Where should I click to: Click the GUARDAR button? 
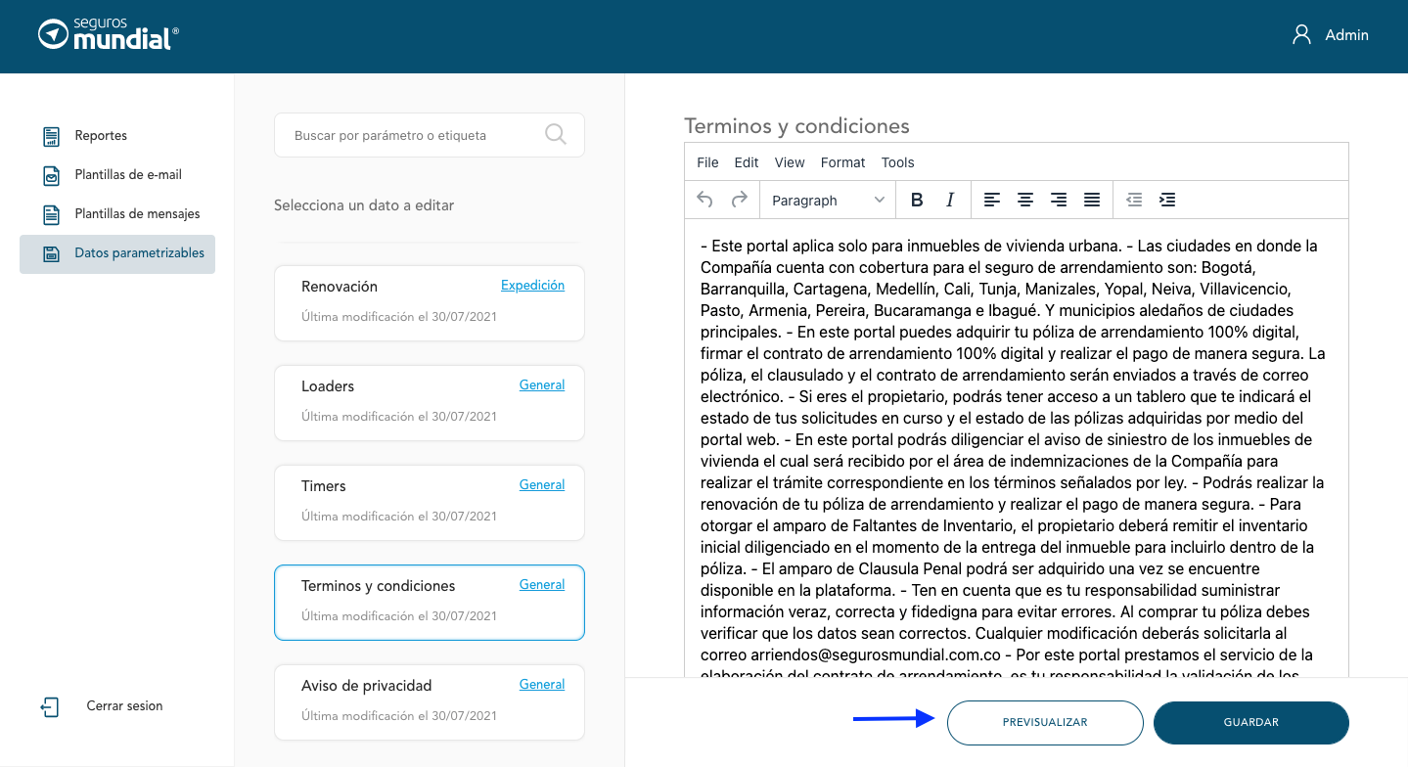[1251, 722]
